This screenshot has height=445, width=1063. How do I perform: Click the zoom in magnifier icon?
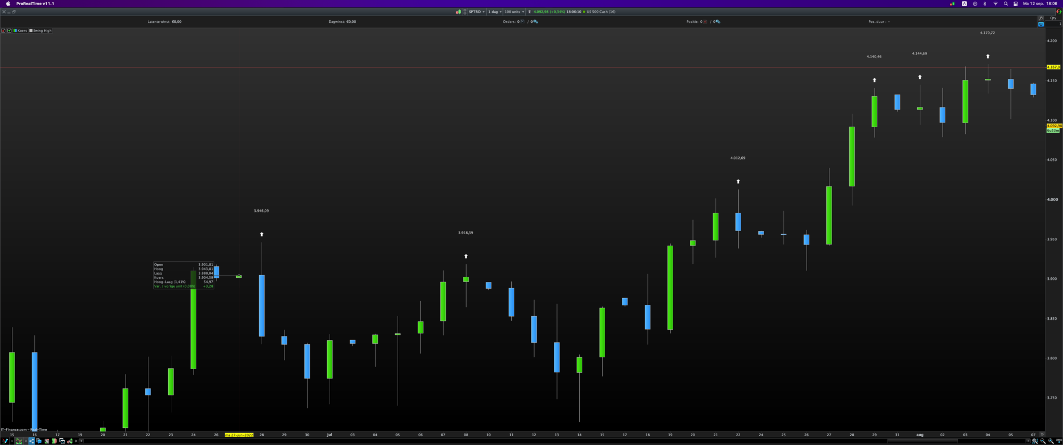[x=1051, y=441]
